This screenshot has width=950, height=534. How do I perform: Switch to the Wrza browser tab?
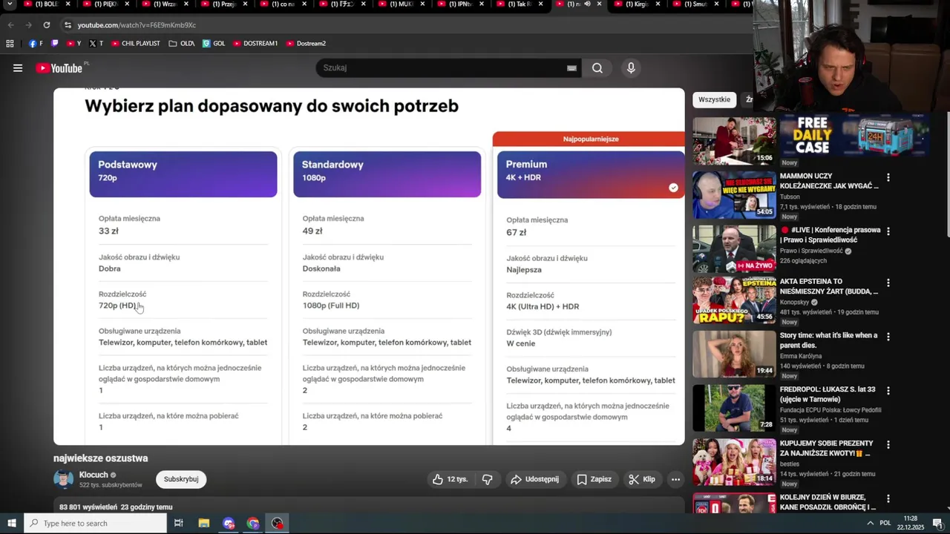[164, 4]
